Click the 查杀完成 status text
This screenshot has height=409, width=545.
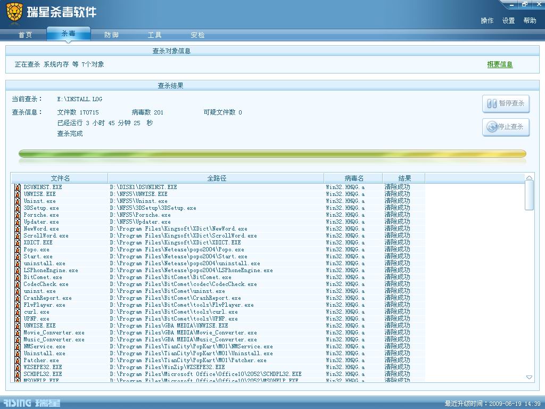pyautogui.click(x=70, y=134)
